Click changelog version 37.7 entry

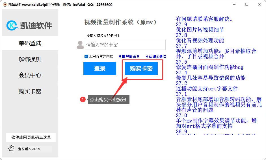tap(181, 46)
